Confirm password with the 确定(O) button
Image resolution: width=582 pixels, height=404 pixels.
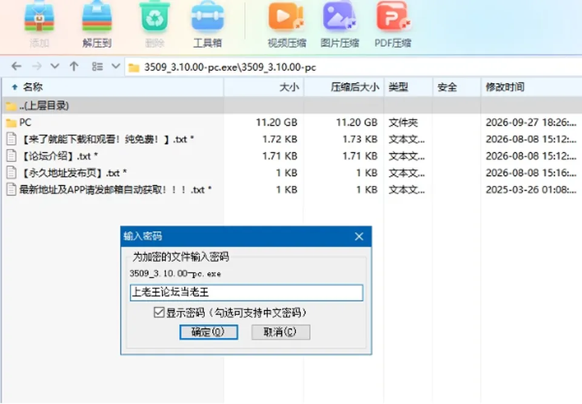point(209,332)
